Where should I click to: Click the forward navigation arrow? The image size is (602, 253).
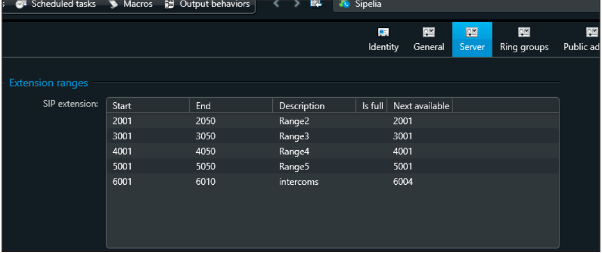[x=296, y=5]
